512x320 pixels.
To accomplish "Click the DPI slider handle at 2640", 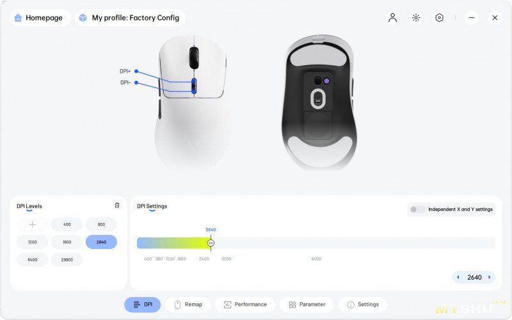I will click(x=211, y=243).
